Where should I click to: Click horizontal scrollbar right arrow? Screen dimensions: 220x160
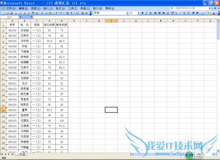pyautogui.click(x=213, y=154)
